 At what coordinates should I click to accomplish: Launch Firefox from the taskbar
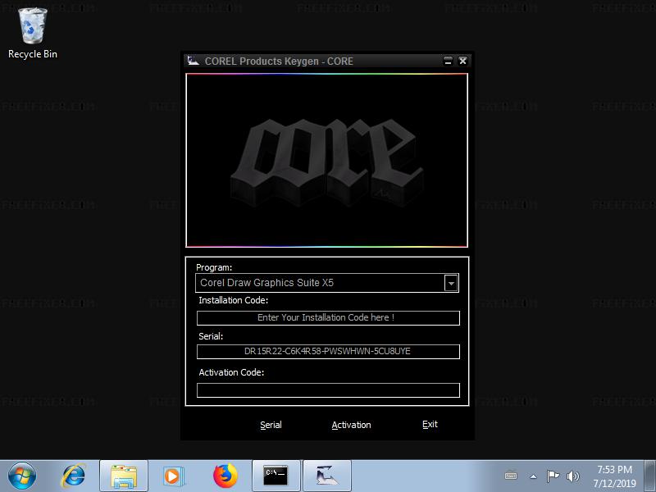[x=225, y=476]
